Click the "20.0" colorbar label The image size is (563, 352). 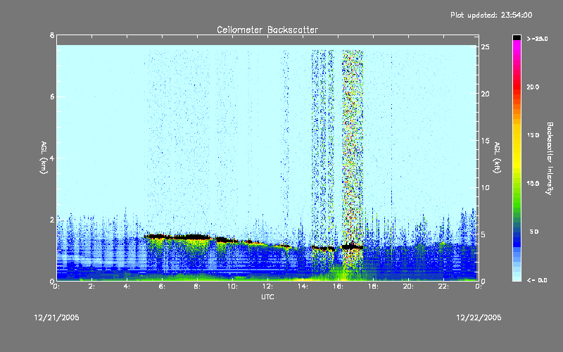pyautogui.click(x=533, y=87)
